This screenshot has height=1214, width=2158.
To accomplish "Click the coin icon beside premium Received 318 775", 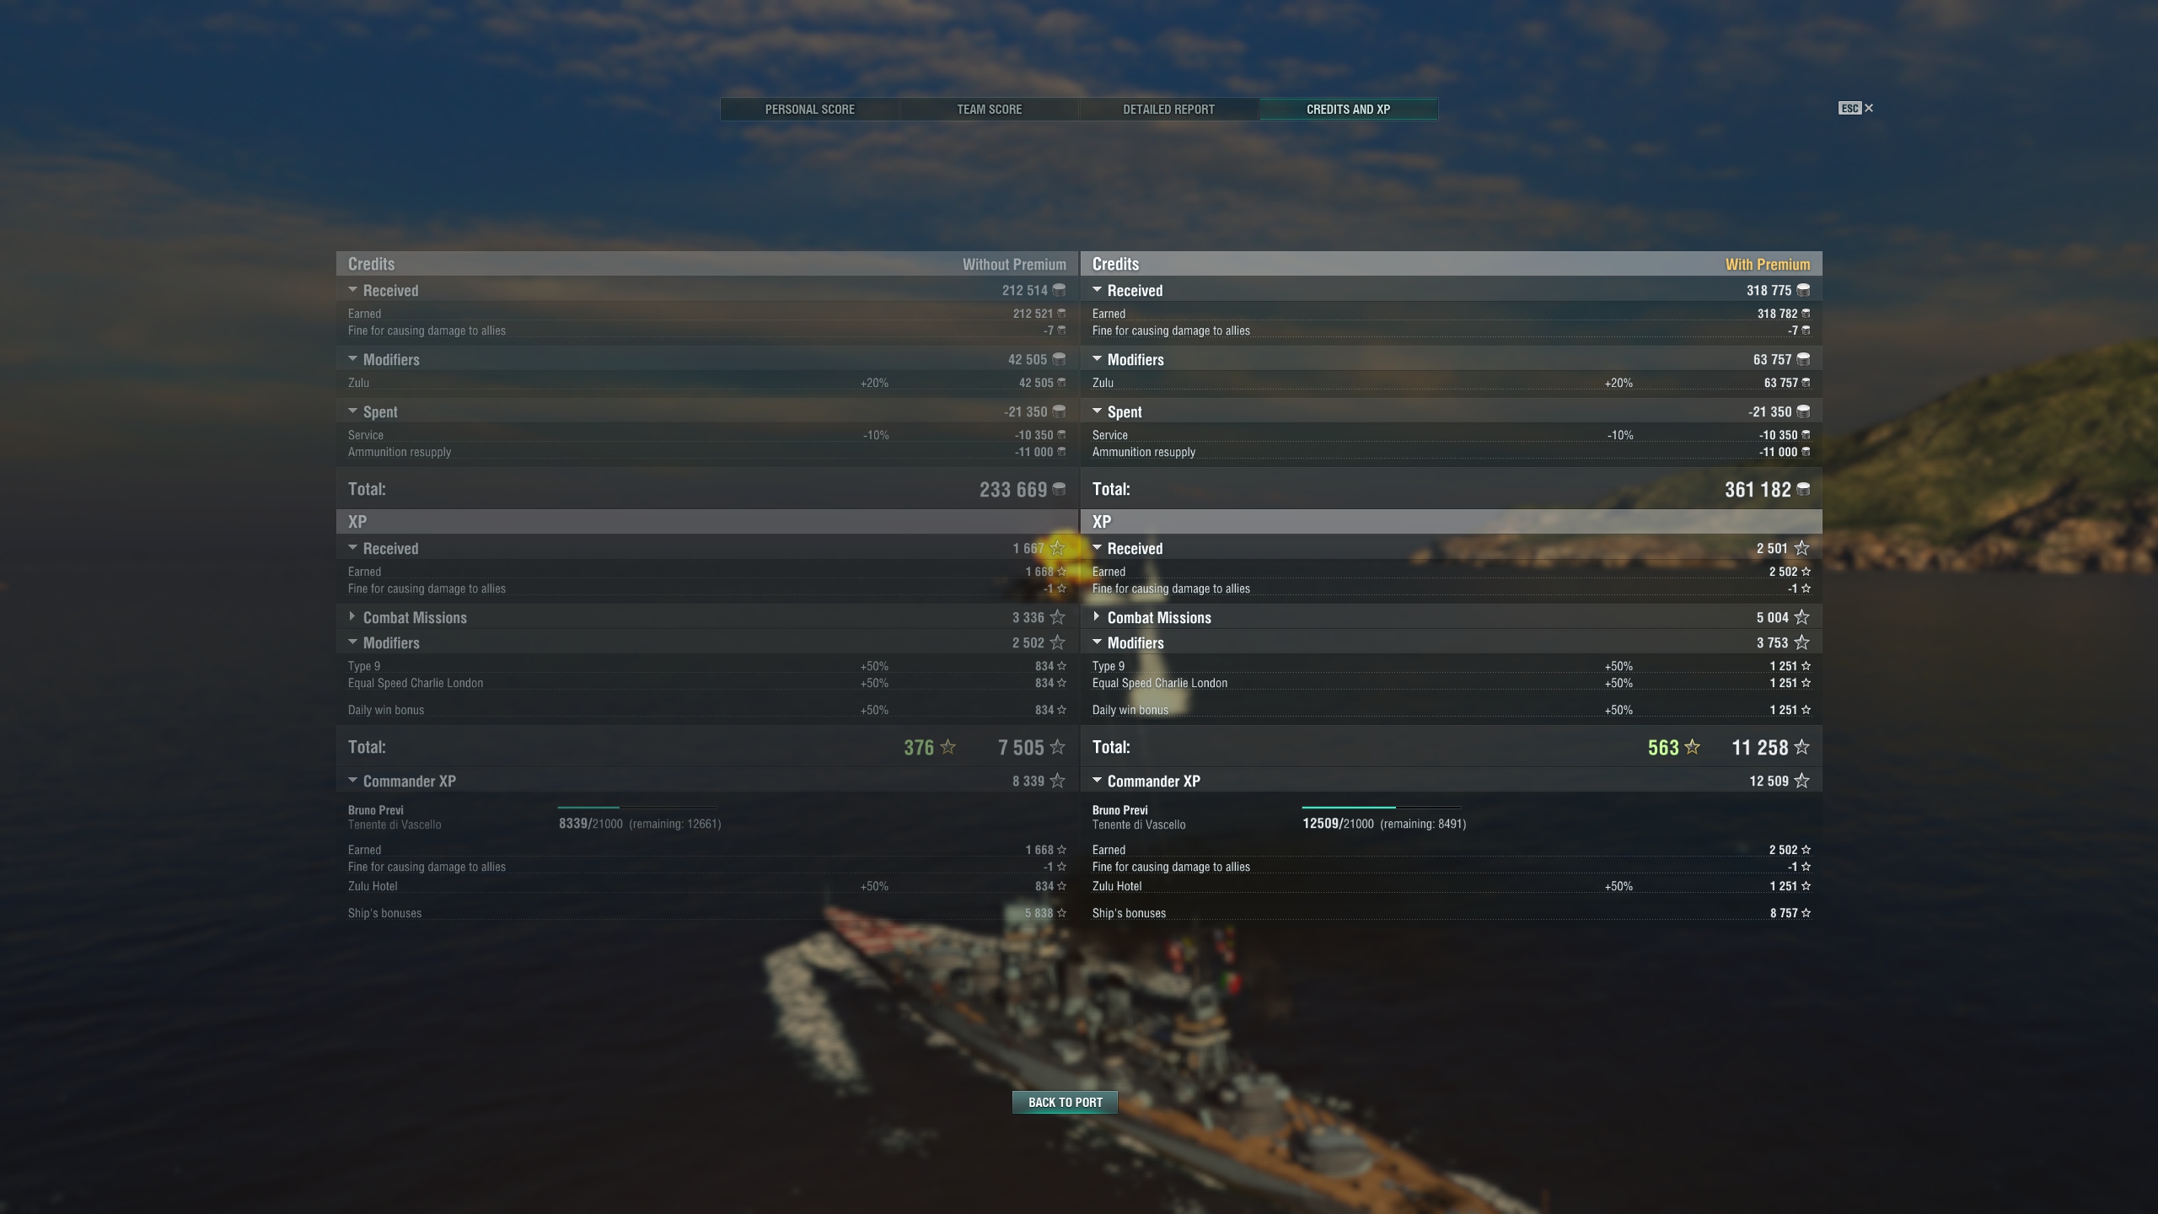I will [x=1803, y=290].
